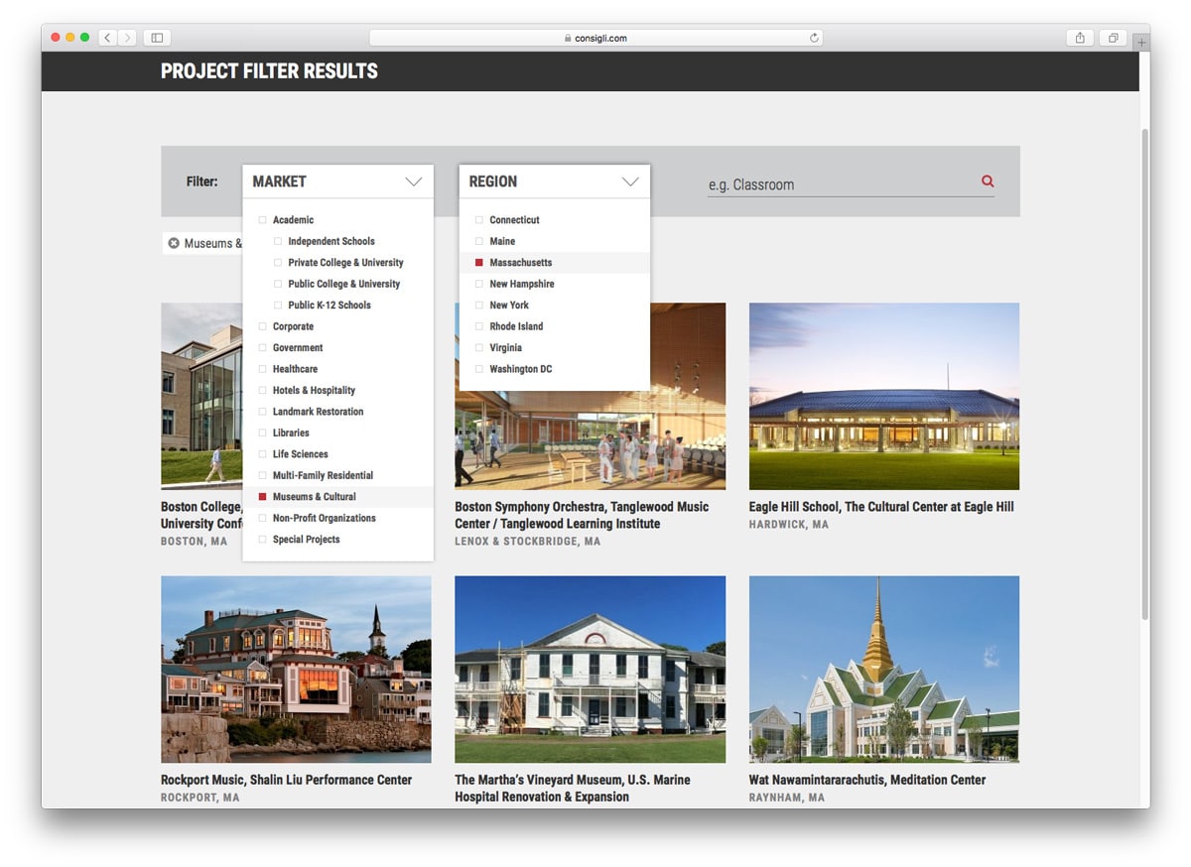Open Martha's Vineyard Museum project image
Screen dimensions: 1191x867
590,670
